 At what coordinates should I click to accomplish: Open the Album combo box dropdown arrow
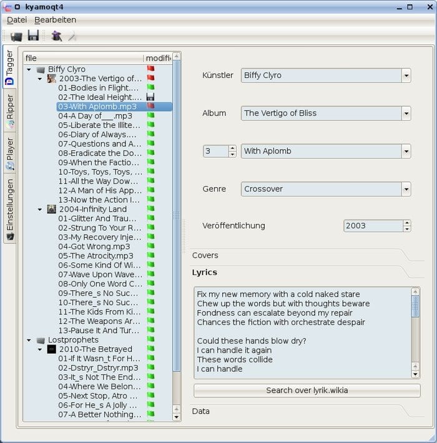pyautogui.click(x=406, y=114)
